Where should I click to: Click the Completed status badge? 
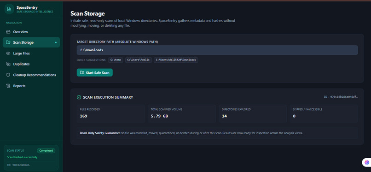click(46, 151)
